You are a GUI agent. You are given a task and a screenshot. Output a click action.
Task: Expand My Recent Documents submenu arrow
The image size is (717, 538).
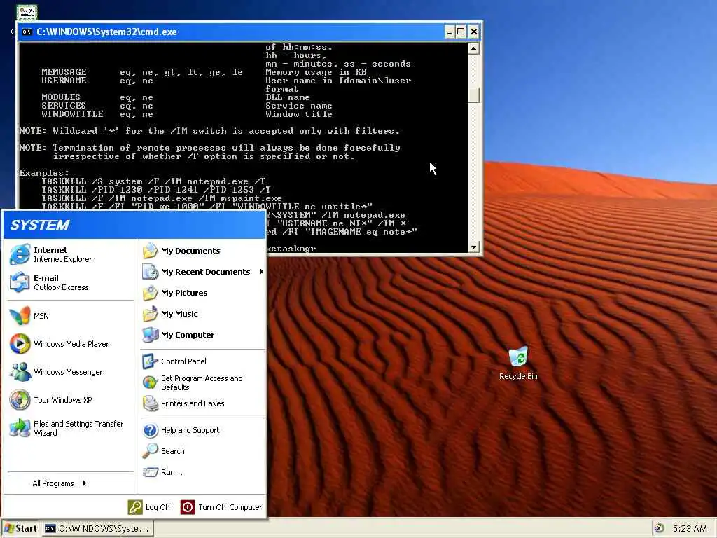click(262, 272)
